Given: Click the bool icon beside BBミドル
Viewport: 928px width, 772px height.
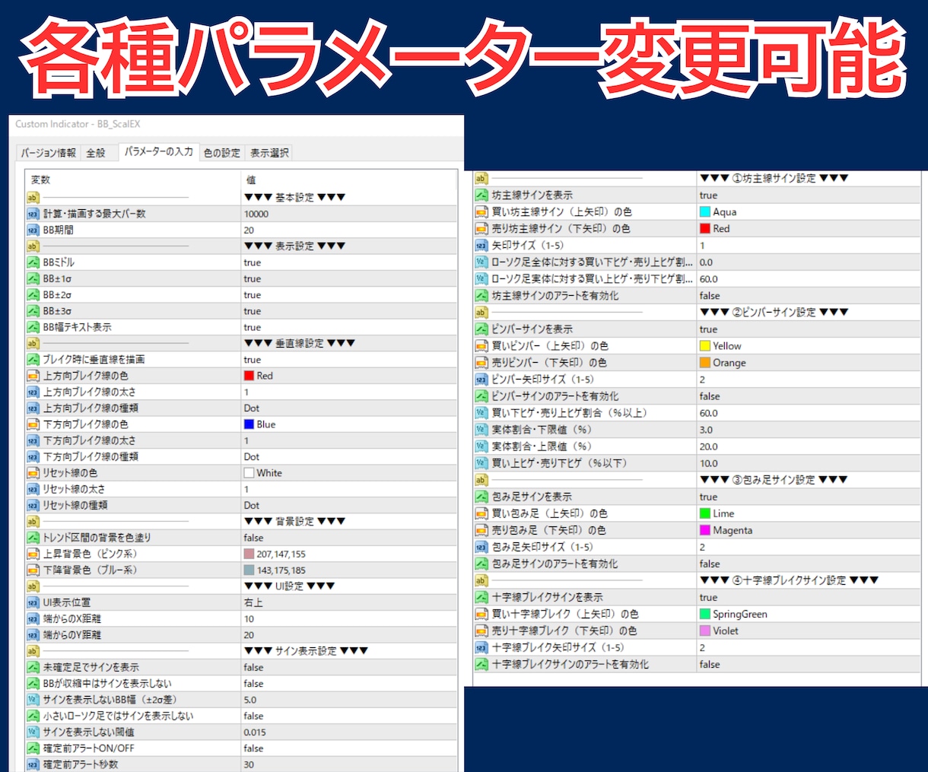Looking at the screenshot, I should pos(33,262).
